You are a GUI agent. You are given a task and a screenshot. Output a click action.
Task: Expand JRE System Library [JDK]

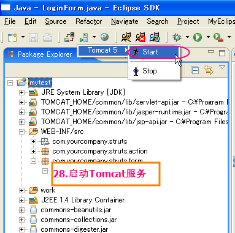[21, 92]
